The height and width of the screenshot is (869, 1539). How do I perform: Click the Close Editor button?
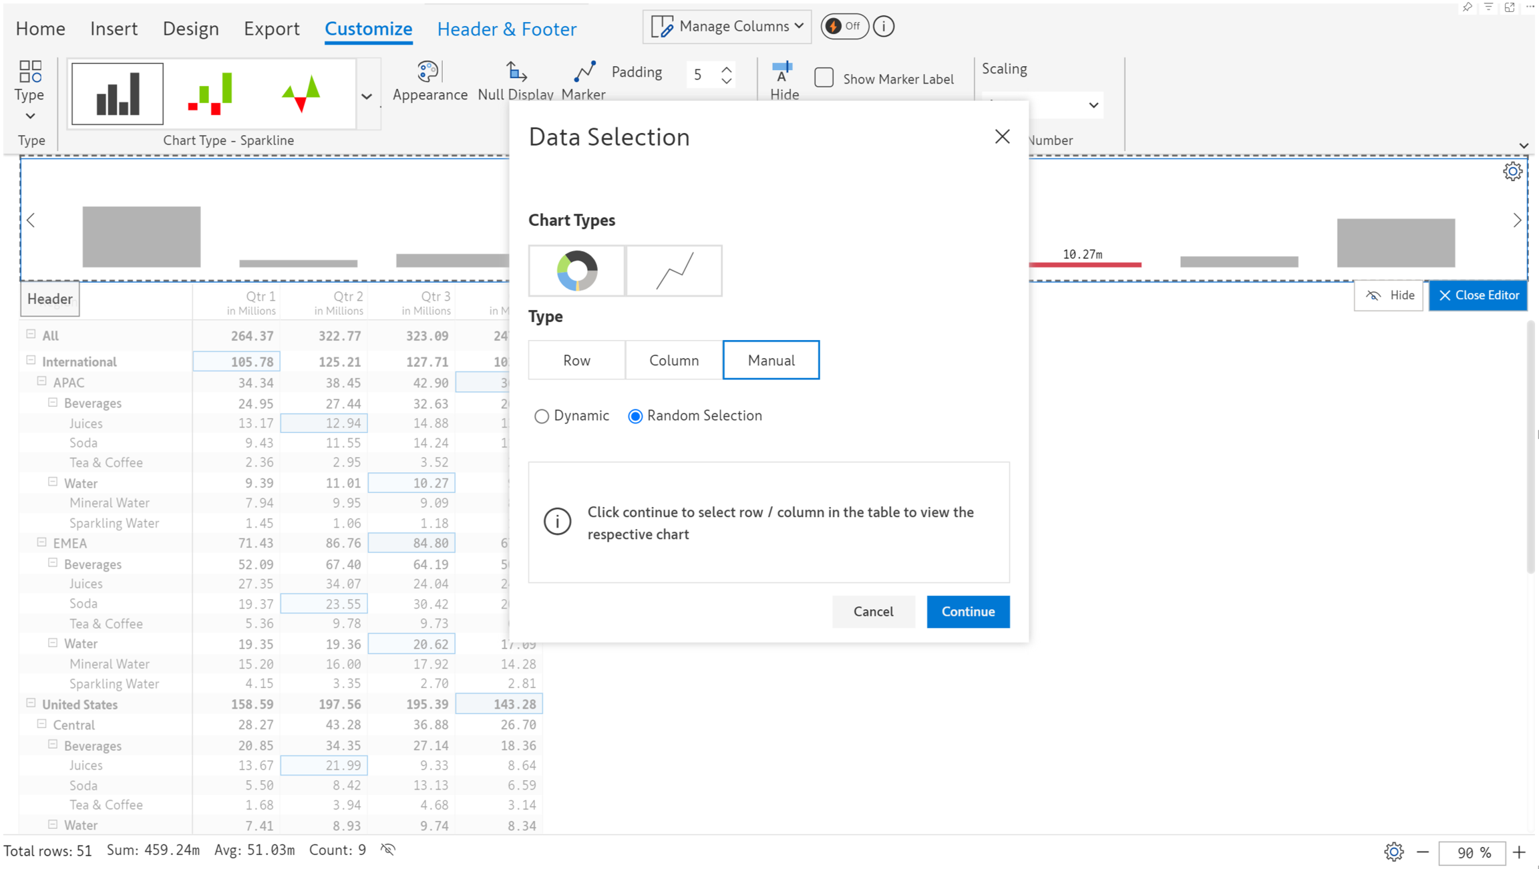[x=1478, y=295]
